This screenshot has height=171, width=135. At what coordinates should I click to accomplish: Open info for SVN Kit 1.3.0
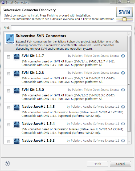point(123,90)
